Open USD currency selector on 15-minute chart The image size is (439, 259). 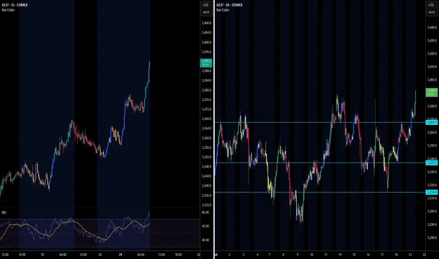206,5
